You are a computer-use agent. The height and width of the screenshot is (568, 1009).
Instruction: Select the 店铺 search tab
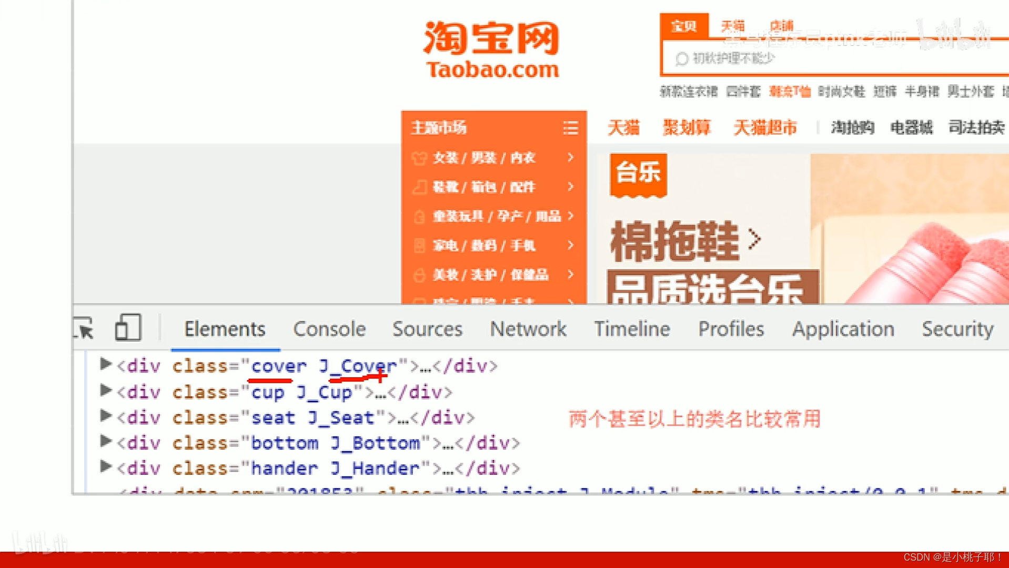click(782, 26)
